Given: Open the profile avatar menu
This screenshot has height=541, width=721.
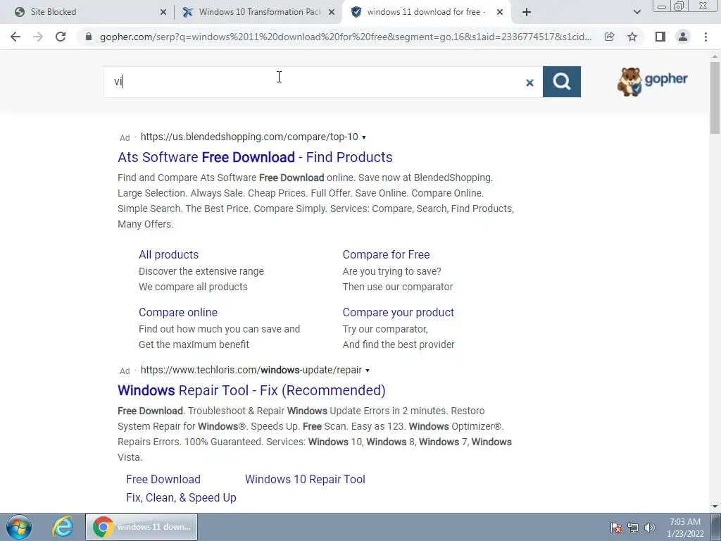Looking at the screenshot, I should [683, 37].
